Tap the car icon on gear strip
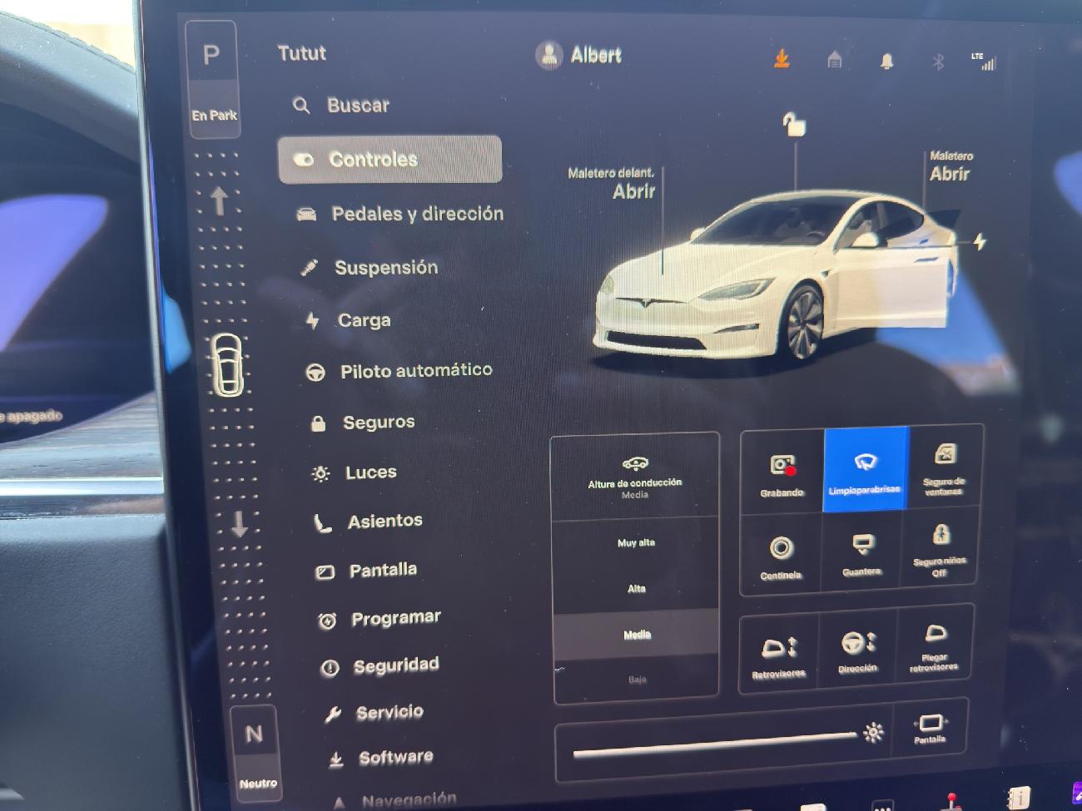This screenshot has height=811, width=1082. click(229, 364)
